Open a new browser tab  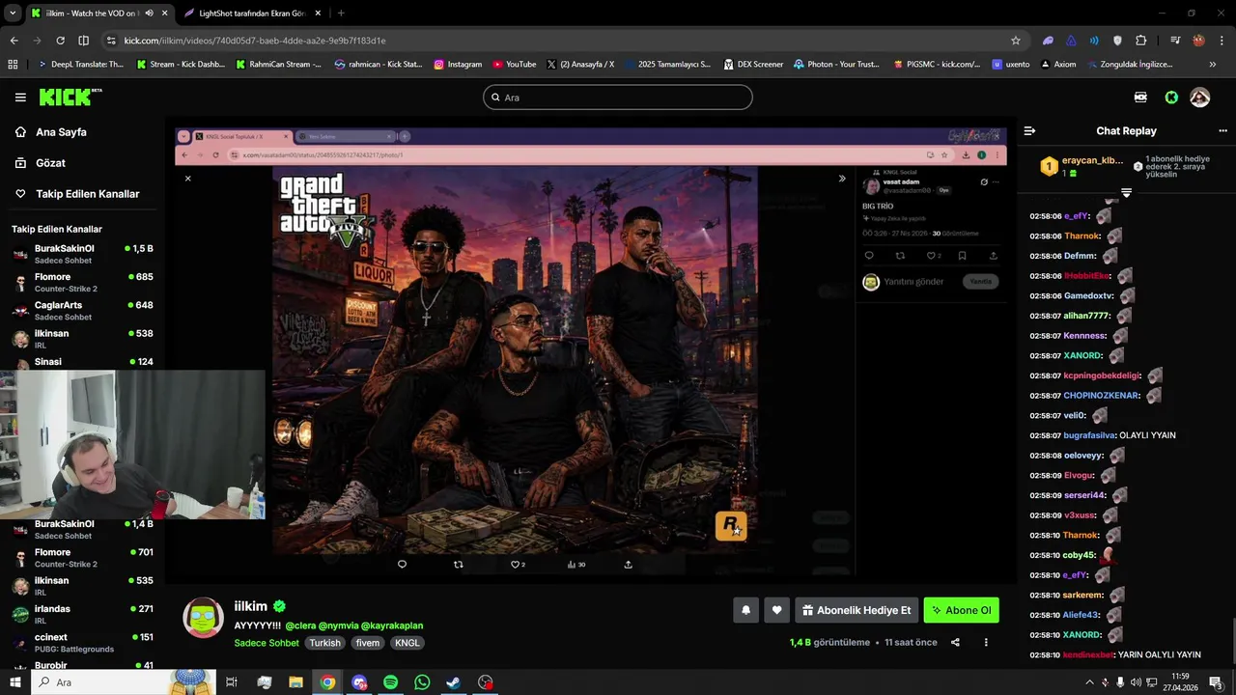341,14
